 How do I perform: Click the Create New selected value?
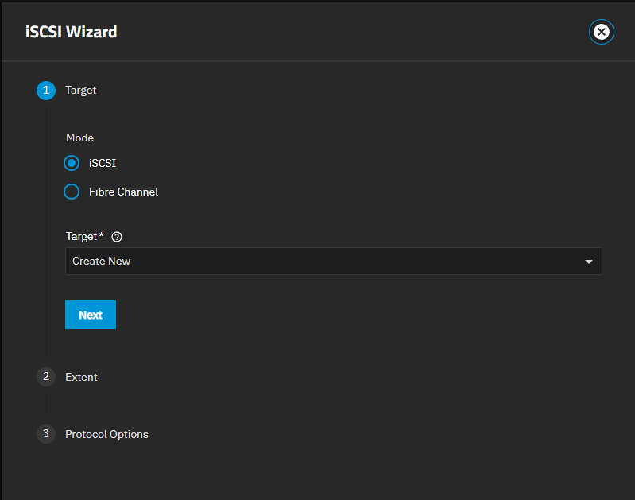tap(102, 261)
